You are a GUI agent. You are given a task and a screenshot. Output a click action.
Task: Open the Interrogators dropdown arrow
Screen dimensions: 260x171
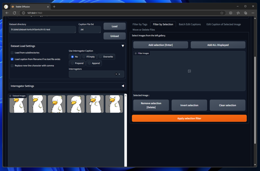click(x=119, y=74)
